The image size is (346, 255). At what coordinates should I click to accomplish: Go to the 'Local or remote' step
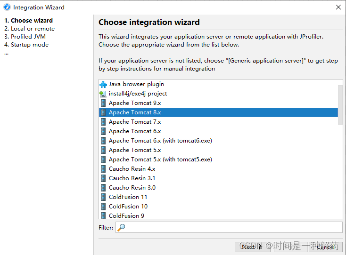pos(29,29)
